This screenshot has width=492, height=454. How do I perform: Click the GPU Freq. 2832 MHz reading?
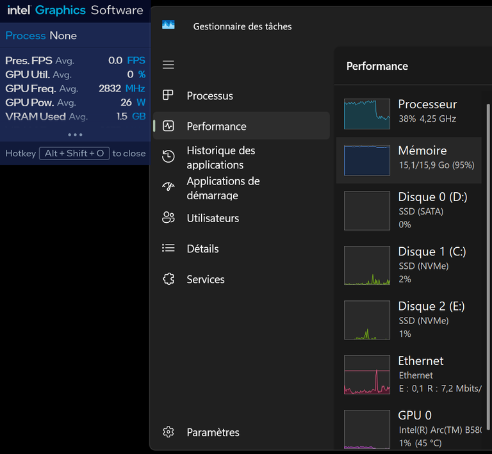(x=76, y=88)
